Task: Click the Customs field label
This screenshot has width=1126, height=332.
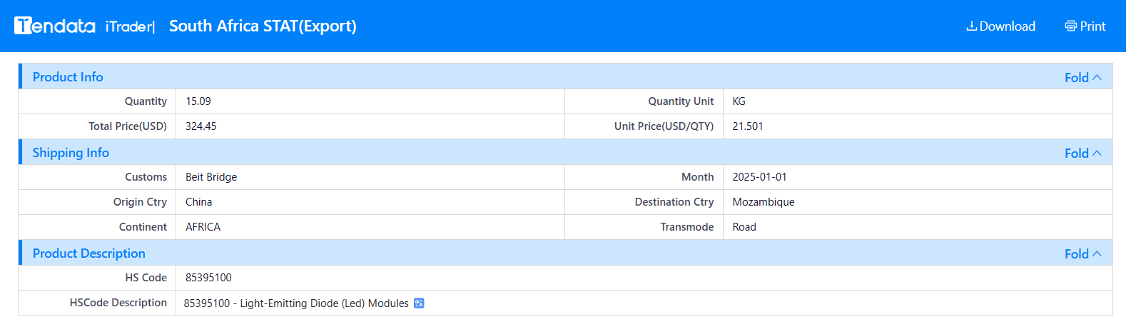Action: point(146,177)
